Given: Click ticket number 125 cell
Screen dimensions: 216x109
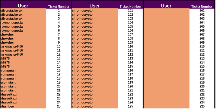Looking at the screenshot, I should tap(130, 106).
